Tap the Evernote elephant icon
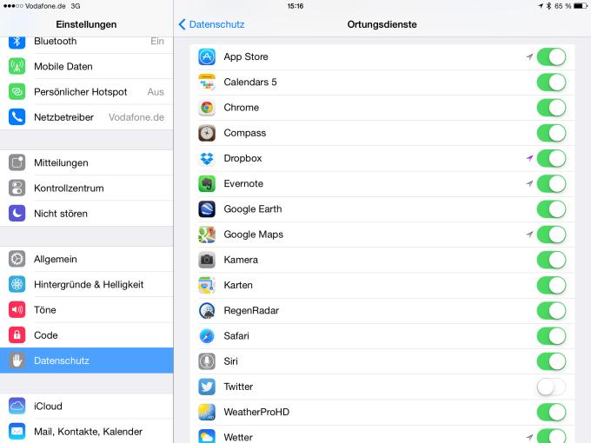Screen dimensions: 591x443 [207, 184]
